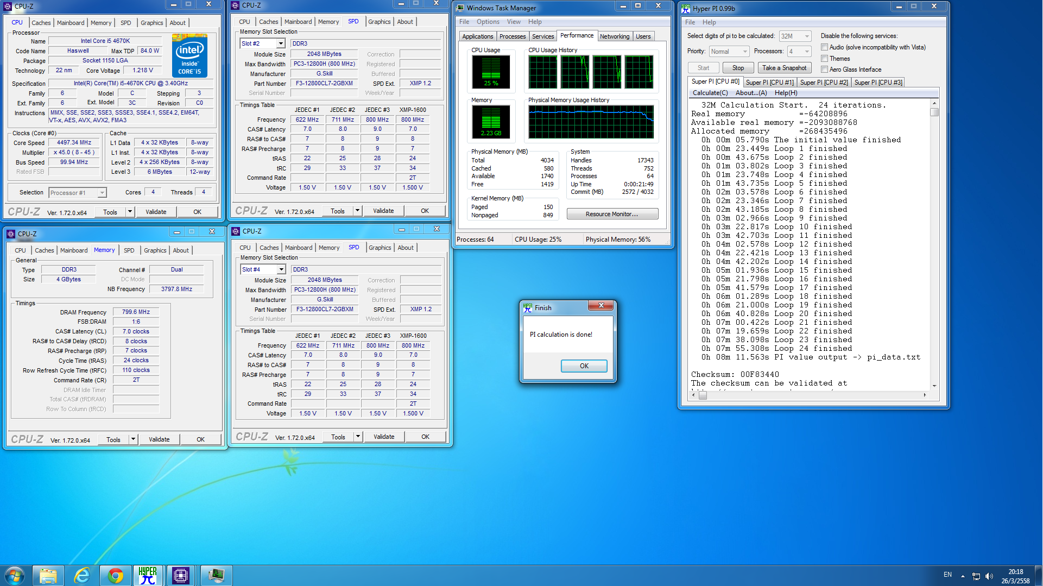Viewport: 1043px width, 586px height.
Task: Open the Super PI [CPU #2] tab
Action: (823, 83)
